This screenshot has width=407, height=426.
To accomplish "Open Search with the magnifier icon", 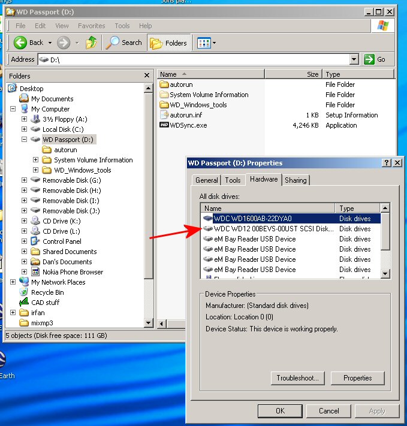I will click(x=112, y=43).
